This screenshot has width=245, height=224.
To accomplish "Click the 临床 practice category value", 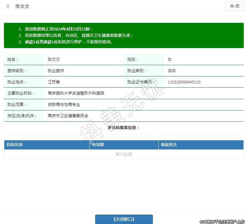I will (172, 71).
